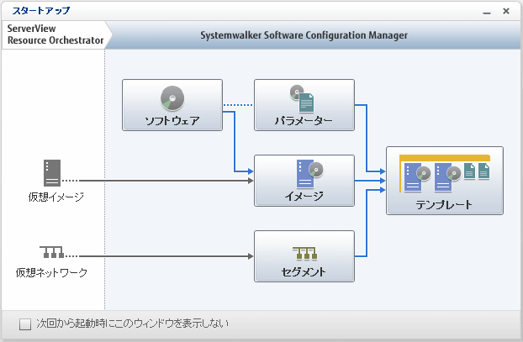Image resolution: width=523 pixels, height=342 pixels.
Task: Click the スタートアップ window title
Action: pos(41,11)
